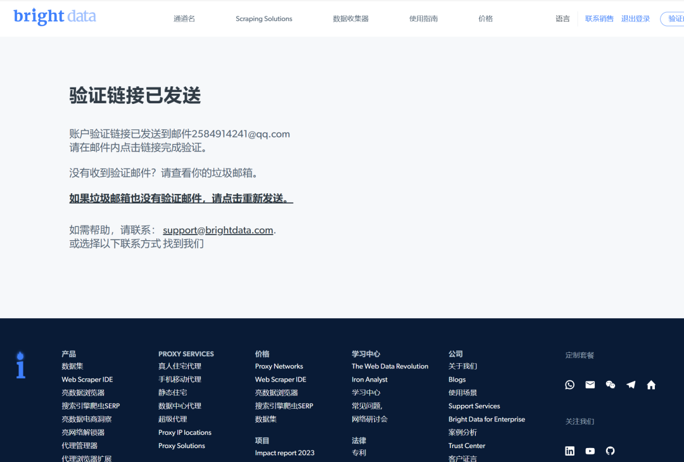Open Web Scraper IDE under 产品

click(87, 380)
